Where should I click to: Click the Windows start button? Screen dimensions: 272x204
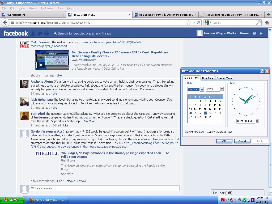pyautogui.click(x=12, y=200)
